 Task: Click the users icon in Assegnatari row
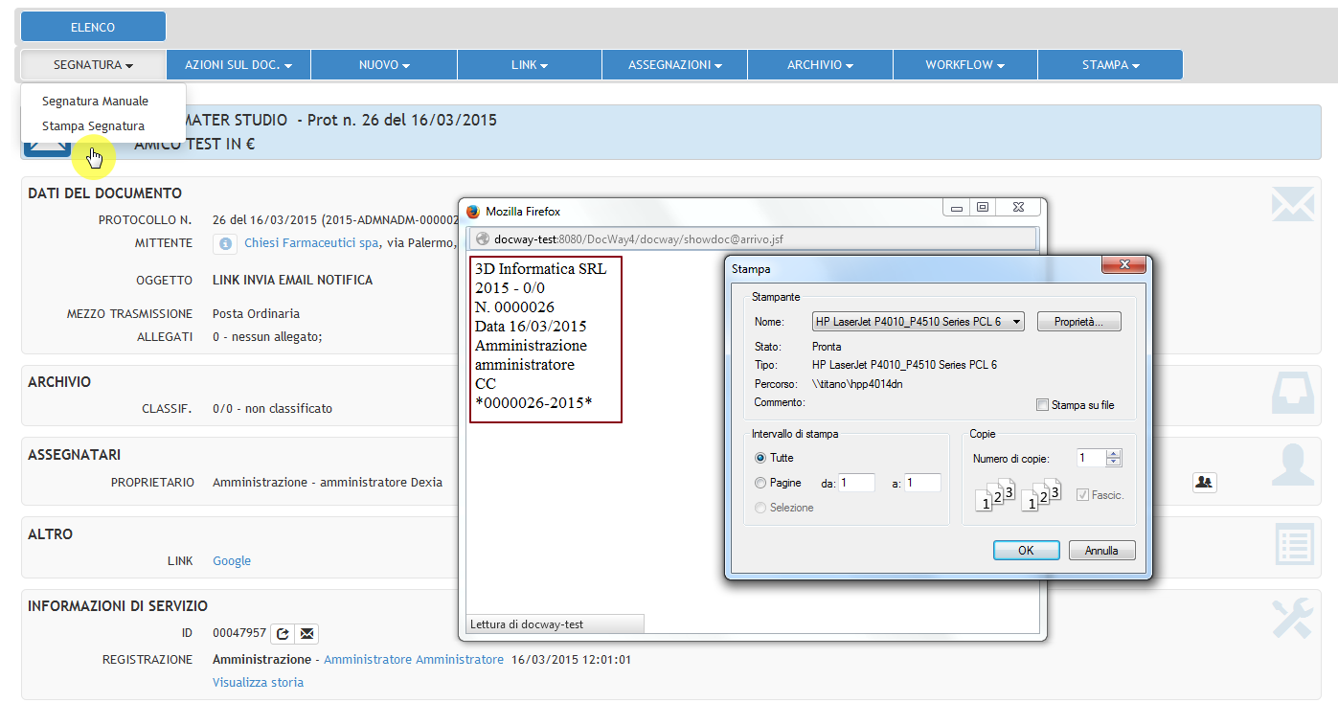(1204, 483)
